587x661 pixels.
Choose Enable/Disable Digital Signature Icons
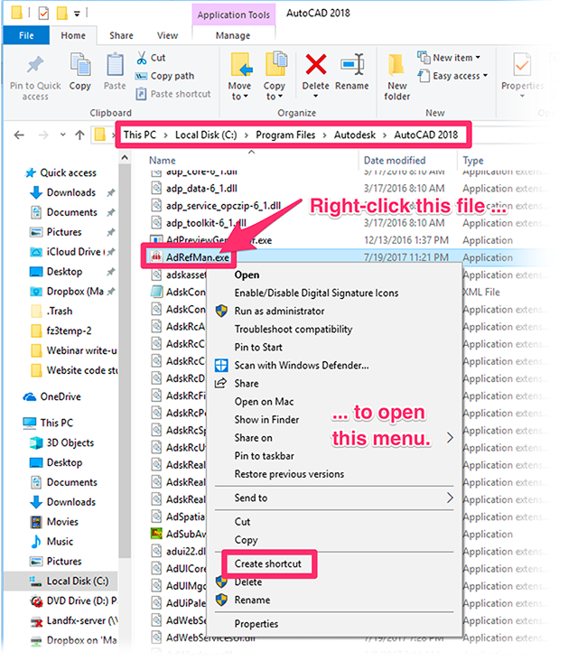point(316,293)
